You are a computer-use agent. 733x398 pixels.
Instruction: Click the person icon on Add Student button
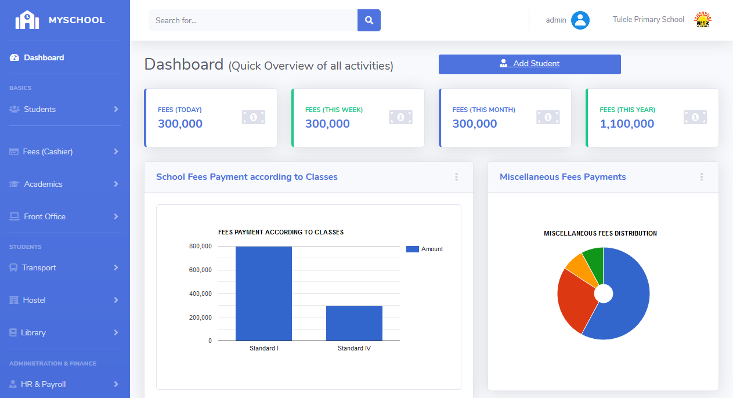tap(504, 63)
